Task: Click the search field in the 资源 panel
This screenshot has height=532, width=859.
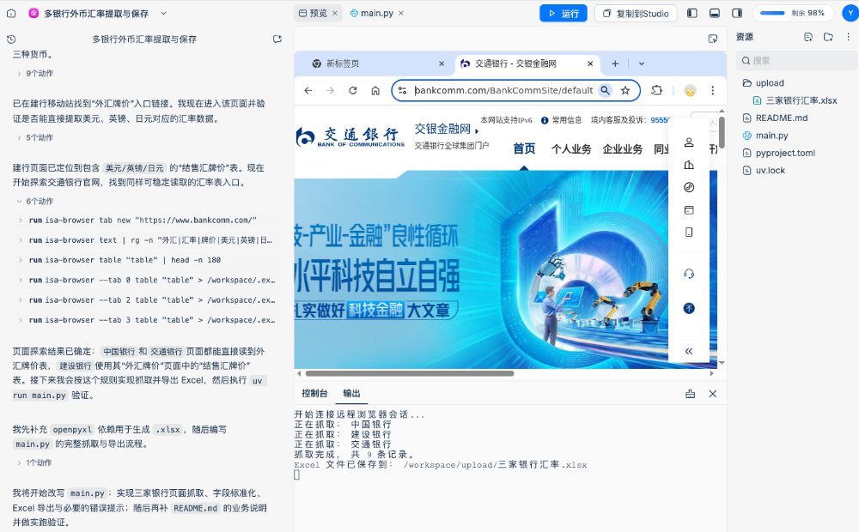Action: (x=797, y=60)
